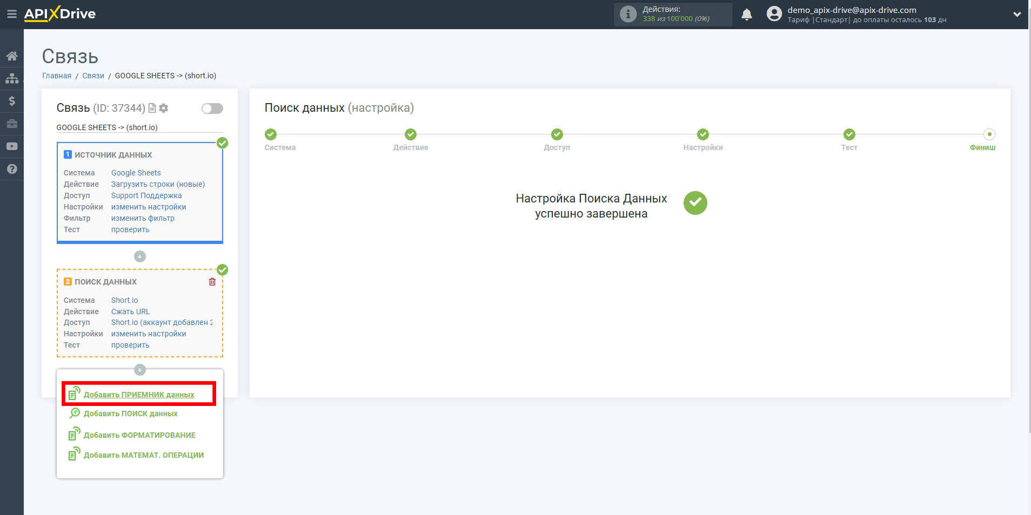Click the Добавить ПОИСК search icon
The image size is (1031, 515).
click(75, 414)
